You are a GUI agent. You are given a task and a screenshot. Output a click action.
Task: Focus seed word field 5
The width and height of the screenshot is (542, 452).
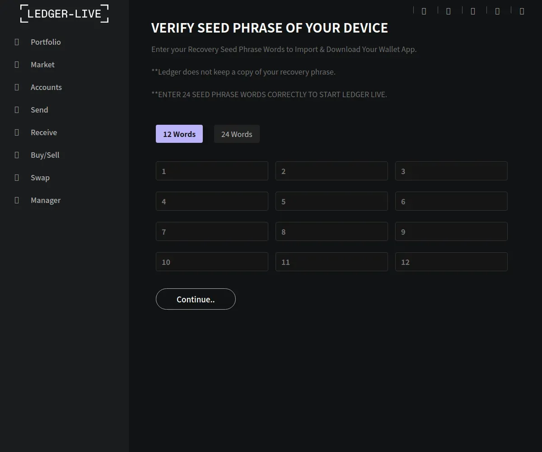tap(332, 201)
